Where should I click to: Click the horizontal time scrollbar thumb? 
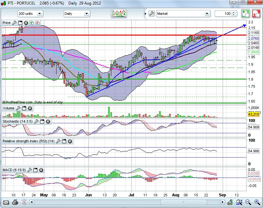click(x=184, y=202)
